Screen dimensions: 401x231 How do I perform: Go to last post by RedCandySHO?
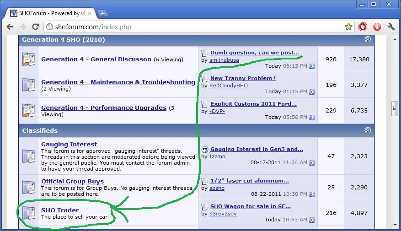(x=312, y=92)
